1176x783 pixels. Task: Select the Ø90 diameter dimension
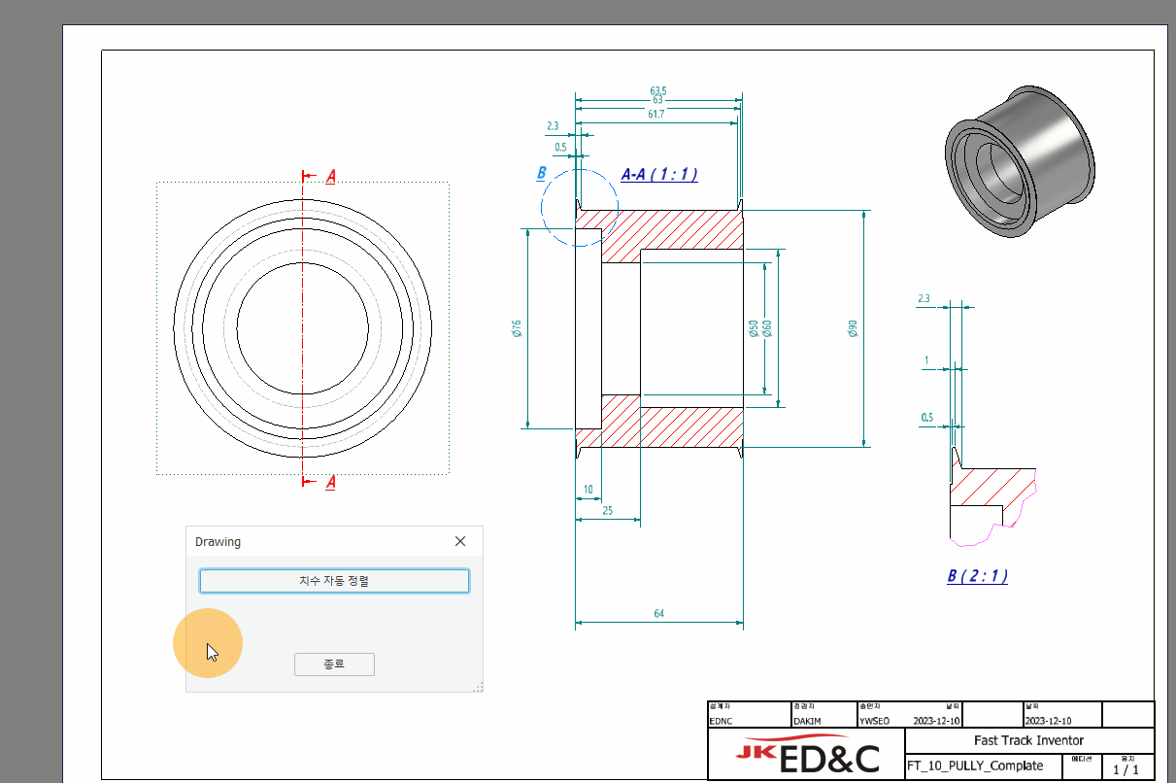pyautogui.click(x=853, y=328)
